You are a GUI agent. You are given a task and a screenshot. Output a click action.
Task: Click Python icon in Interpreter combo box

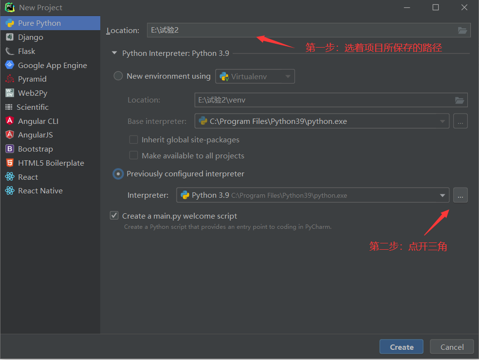(x=185, y=195)
